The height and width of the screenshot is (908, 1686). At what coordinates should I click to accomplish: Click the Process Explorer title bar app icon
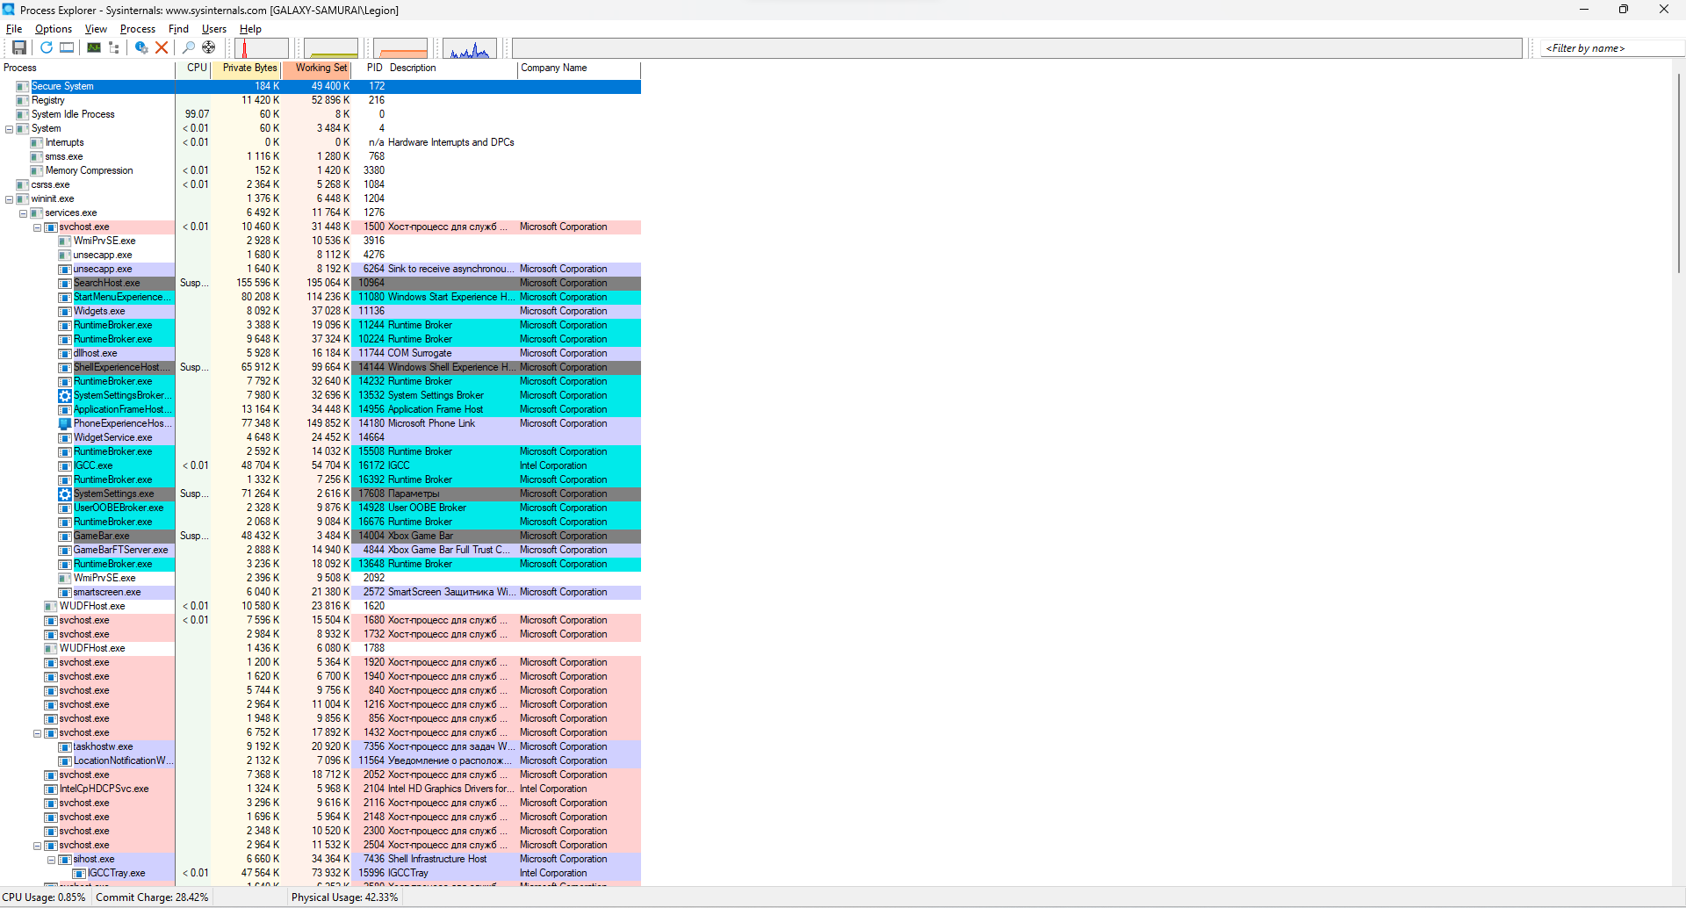coord(9,10)
